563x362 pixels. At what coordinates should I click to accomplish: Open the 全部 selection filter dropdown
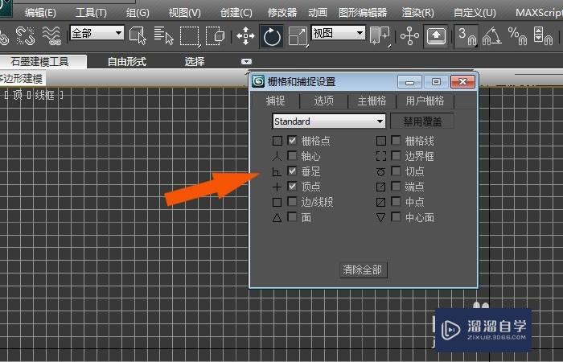[x=97, y=34]
